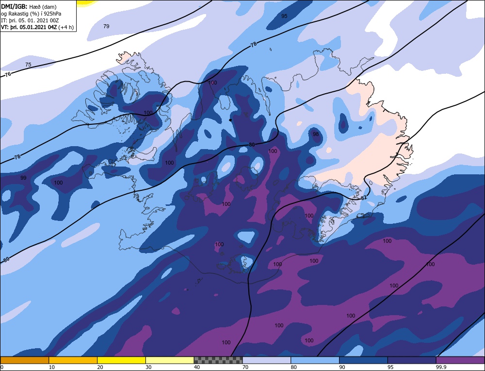Click the light blue 80–90 legend swatch
The image size is (485, 371).
(x=315, y=360)
